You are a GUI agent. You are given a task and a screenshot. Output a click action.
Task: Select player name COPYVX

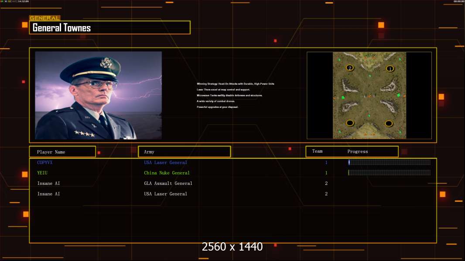[x=45, y=162]
